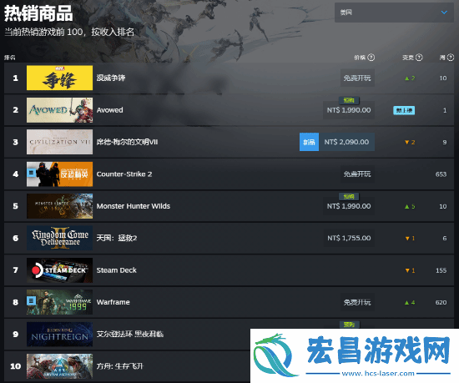Click the rank 1 game title text
This screenshot has width=459, height=383.
pyautogui.click(x=111, y=78)
